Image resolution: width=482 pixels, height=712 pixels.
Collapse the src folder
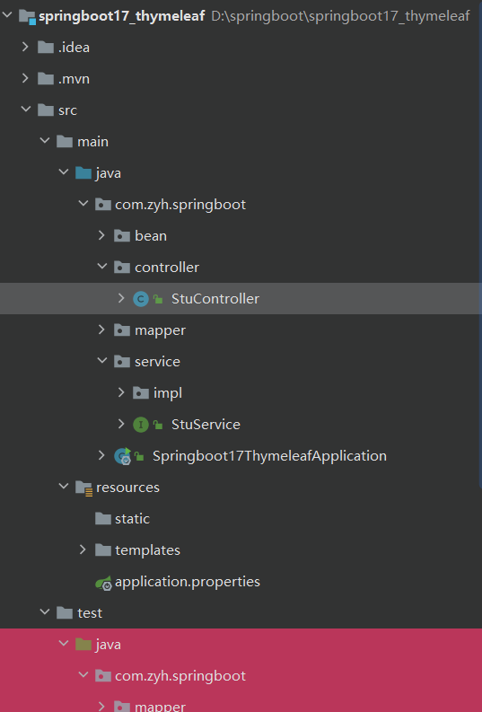click(26, 110)
